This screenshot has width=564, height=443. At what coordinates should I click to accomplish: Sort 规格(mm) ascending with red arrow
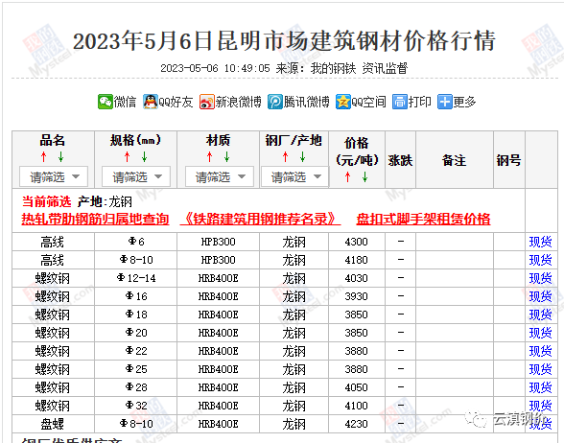(x=127, y=157)
